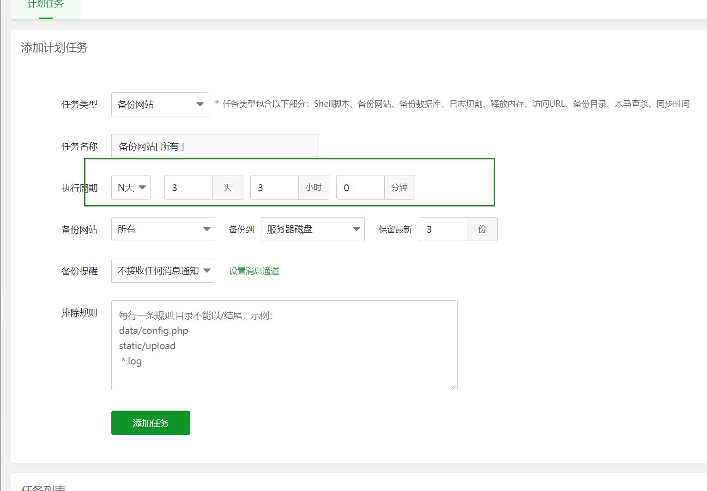Click the 设置消息通道 link
Viewport: 707px width, 491px height.
[254, 271]
